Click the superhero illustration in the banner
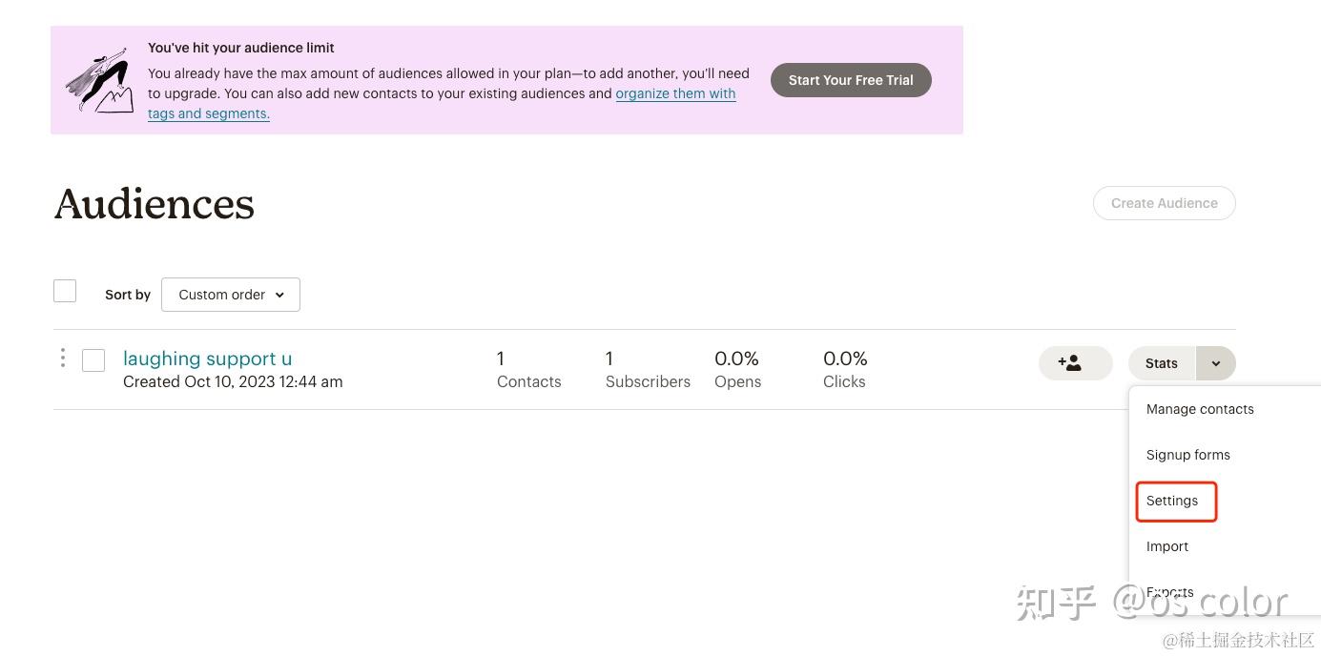Screen dimensions: 1321x656 click(99, 80)
